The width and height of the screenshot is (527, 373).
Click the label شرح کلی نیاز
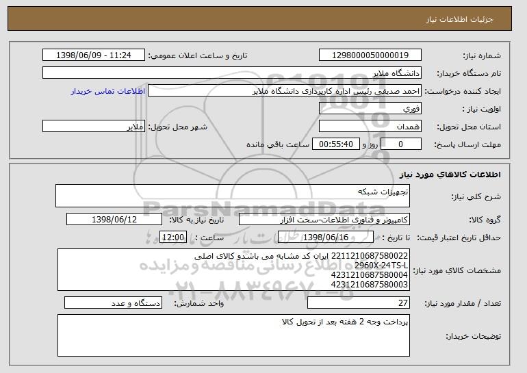pyautogui.click(x=476, y=196)
